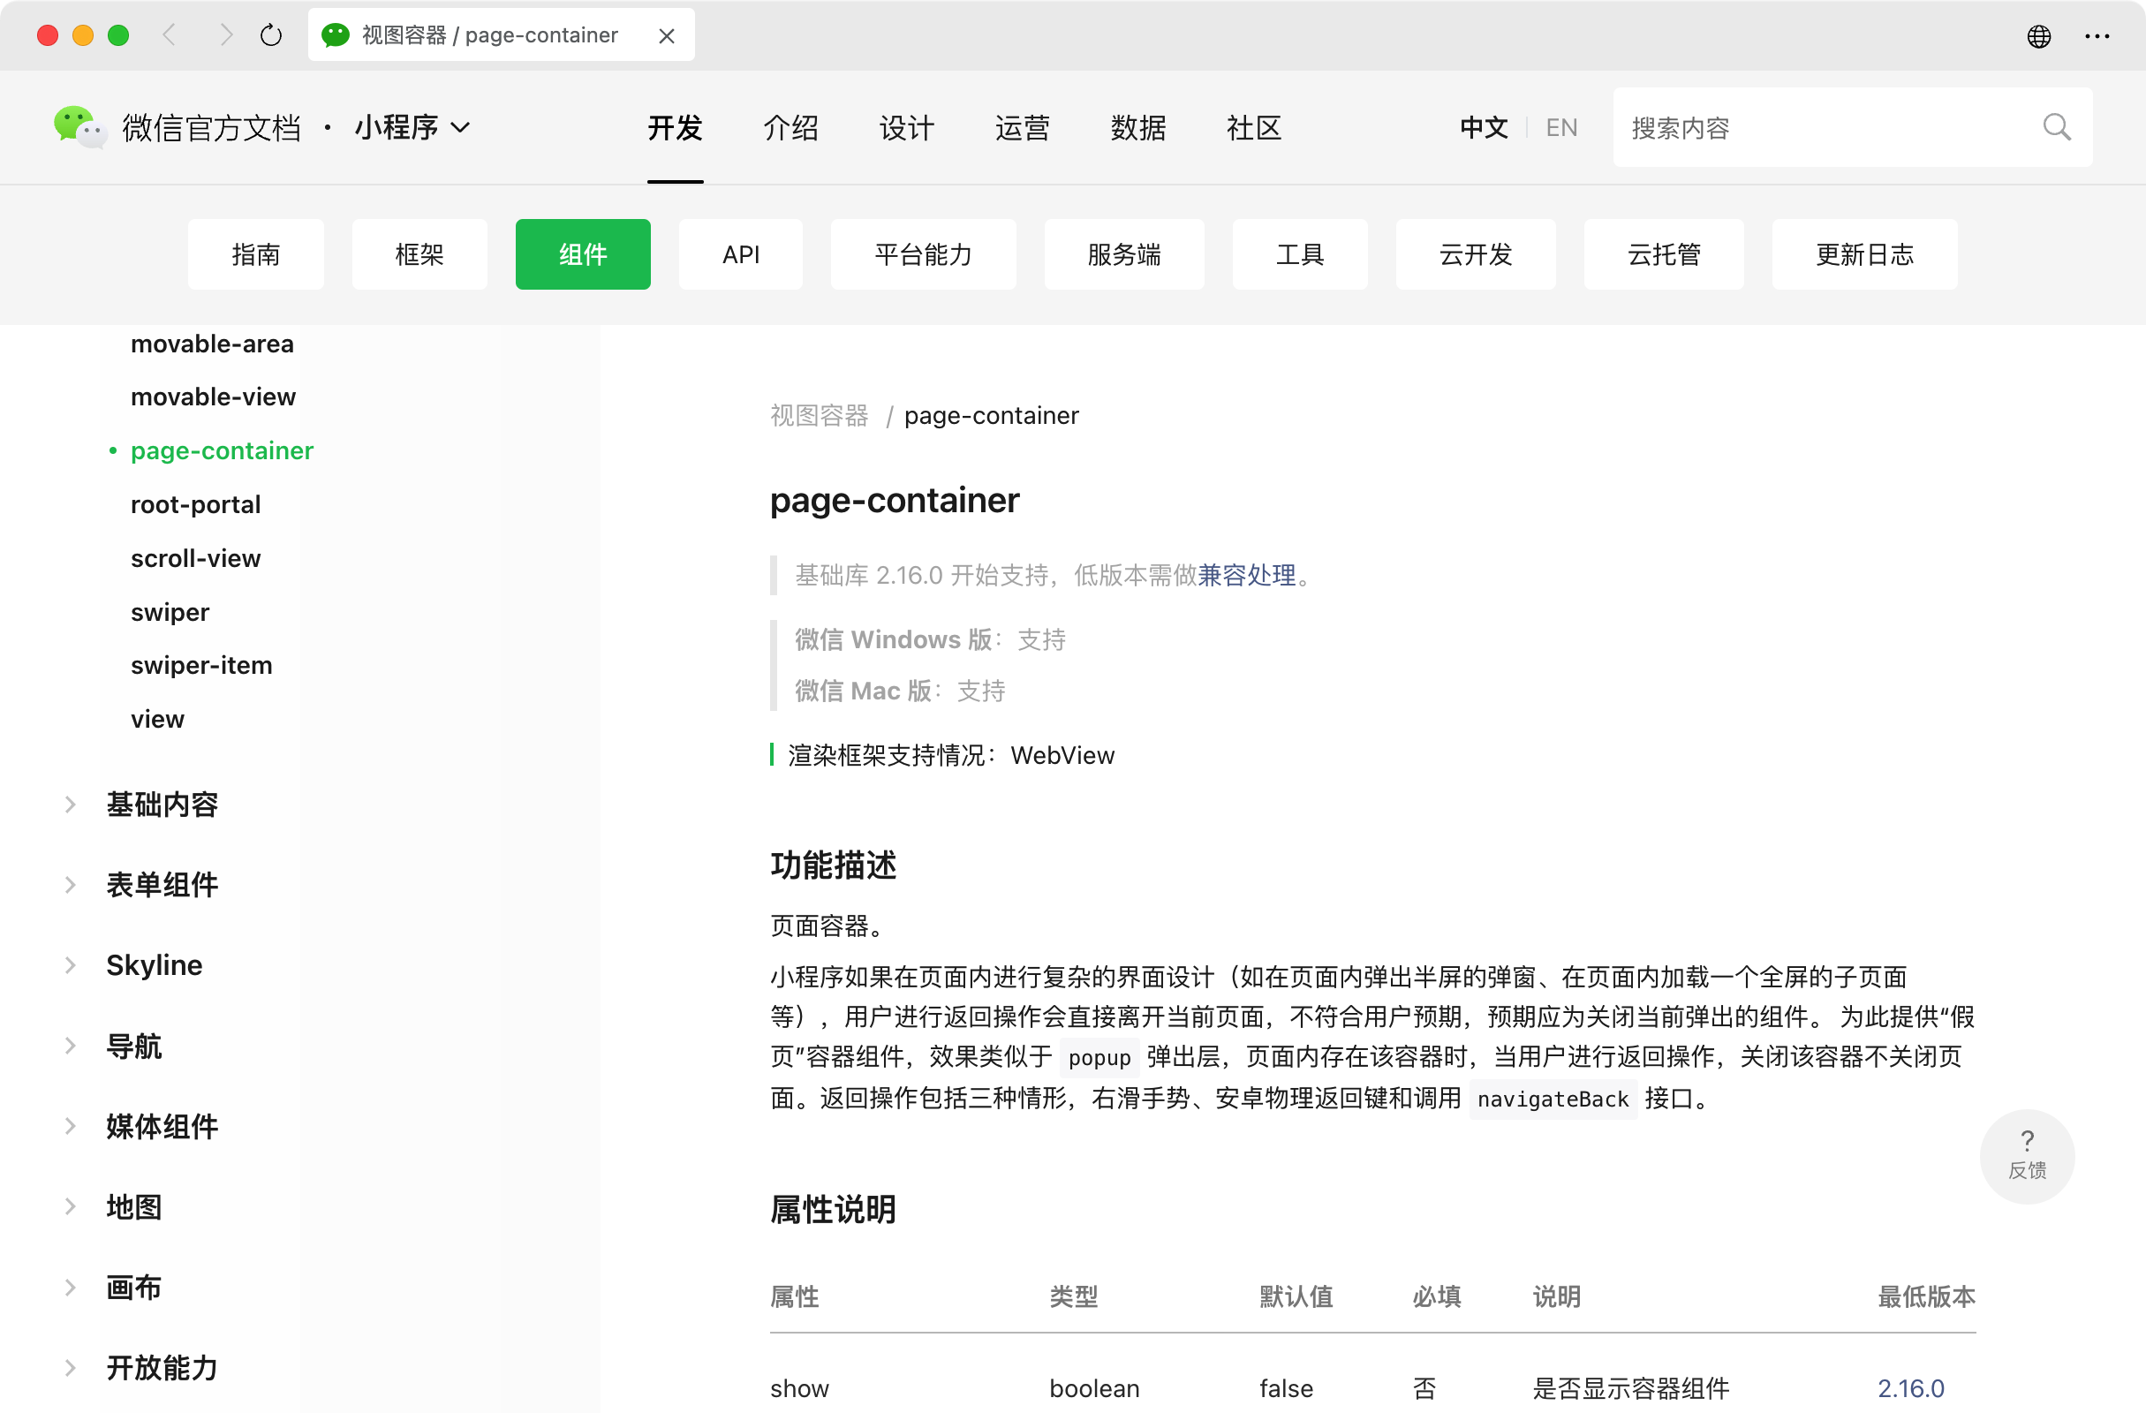The image size is (2146, 1413).
Task: Click the 属性说明 heading
Action: (x=832, y=1208)
